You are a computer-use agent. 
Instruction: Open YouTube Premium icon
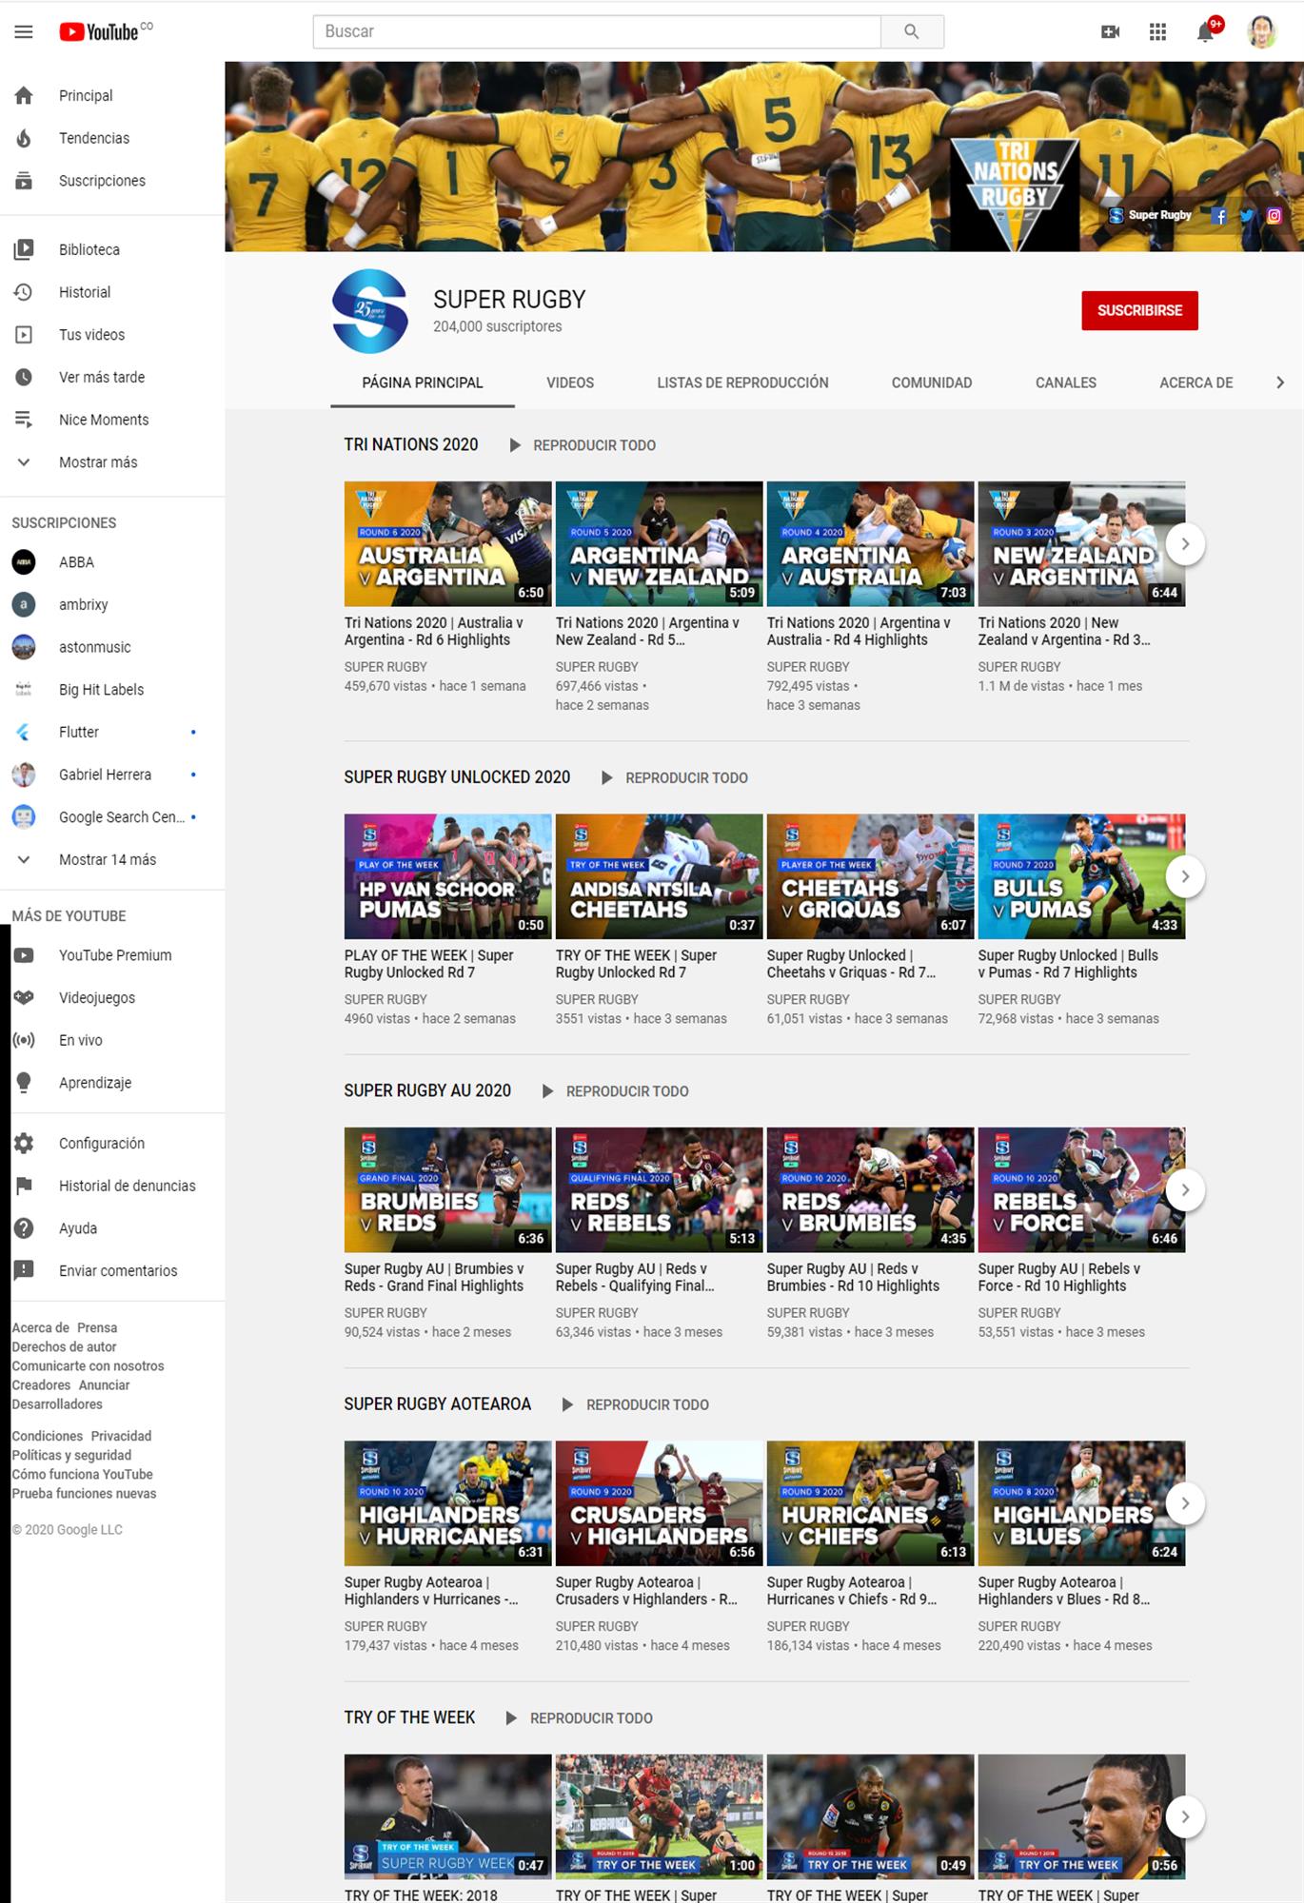[24, 955]
